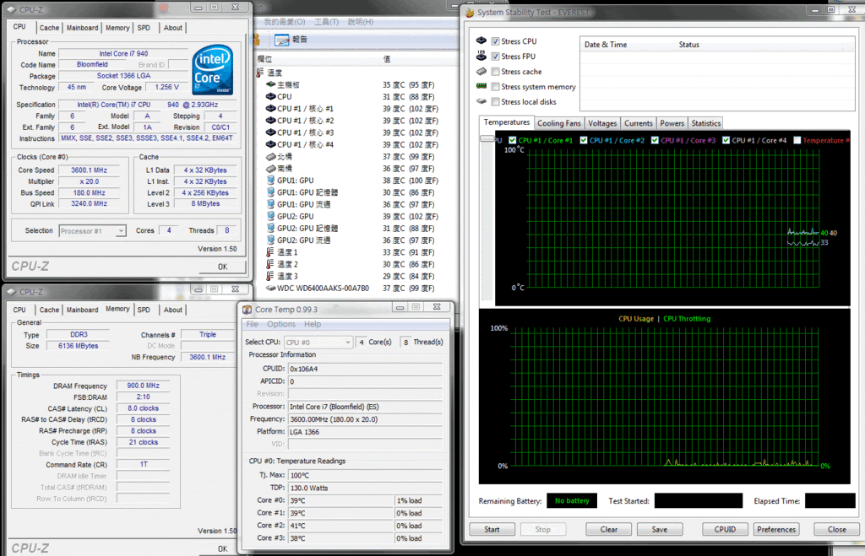865x556 pixels.
Task: Open Select CPU dropdown in Core Temp
Action: coord(318,343)
